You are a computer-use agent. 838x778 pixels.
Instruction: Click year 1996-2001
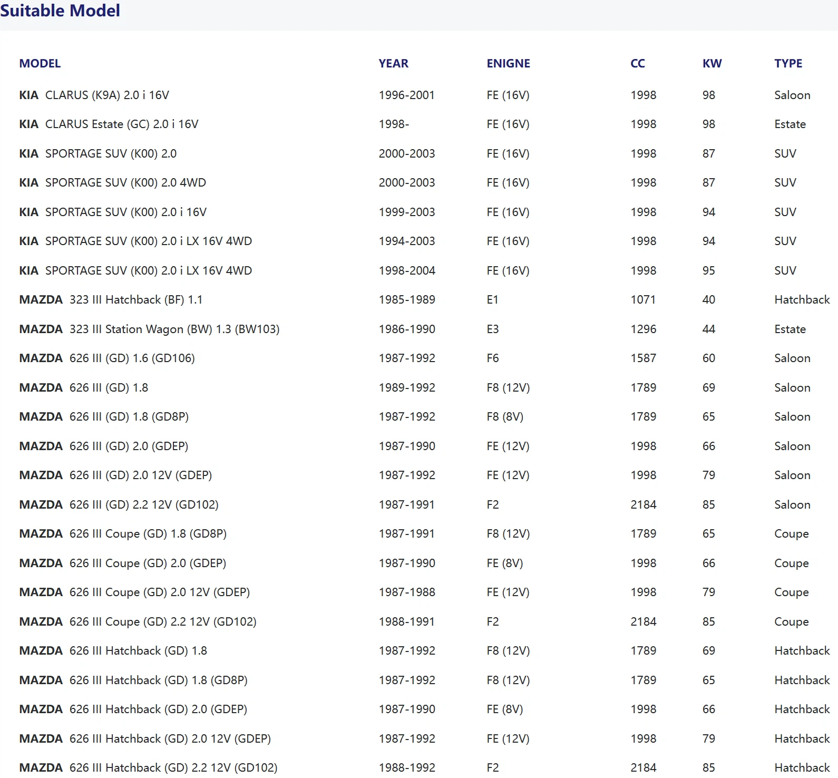[407, 95]
